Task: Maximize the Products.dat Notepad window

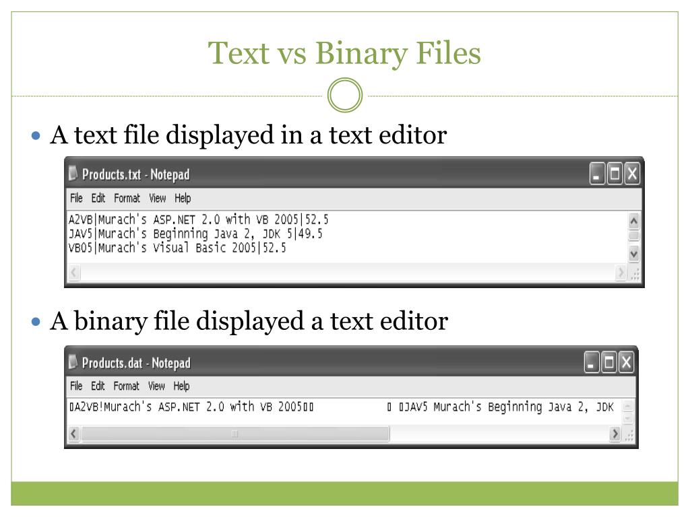Action: point(609,362)
